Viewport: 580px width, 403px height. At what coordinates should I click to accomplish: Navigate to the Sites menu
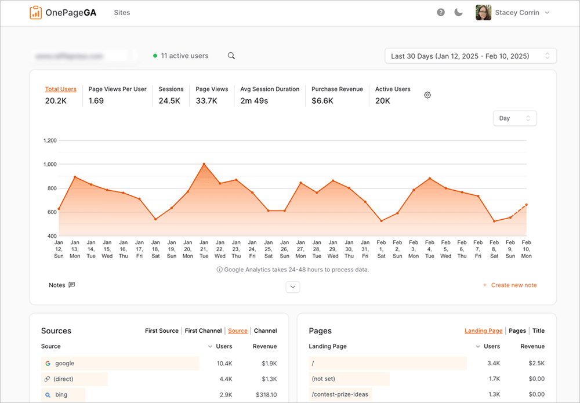point(122,12)
